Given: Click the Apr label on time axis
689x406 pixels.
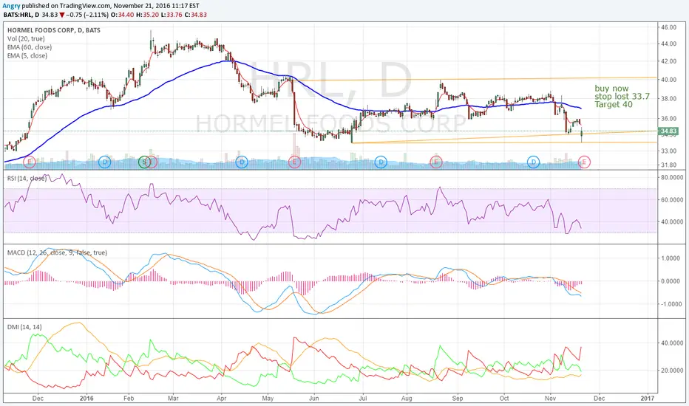Looking at the screenshot, I should click(x=222, y=399).
